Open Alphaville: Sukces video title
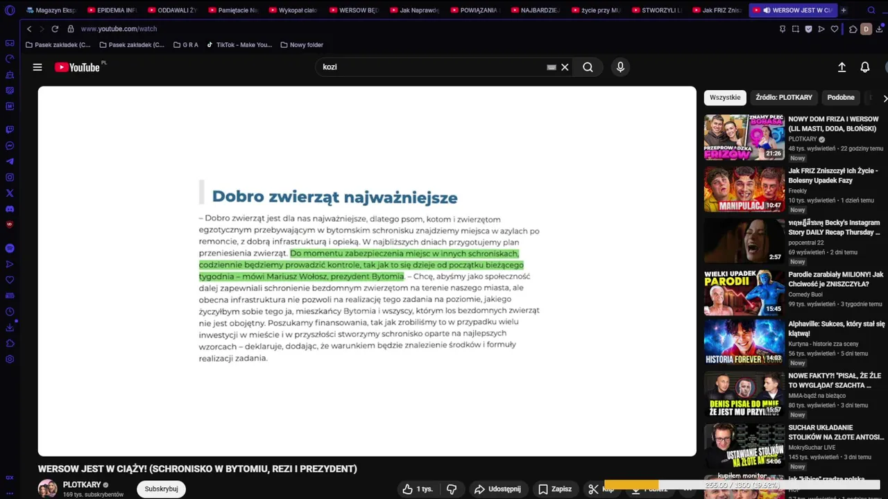The height and width of the screenshot is (499, 888). pos(837,329)
